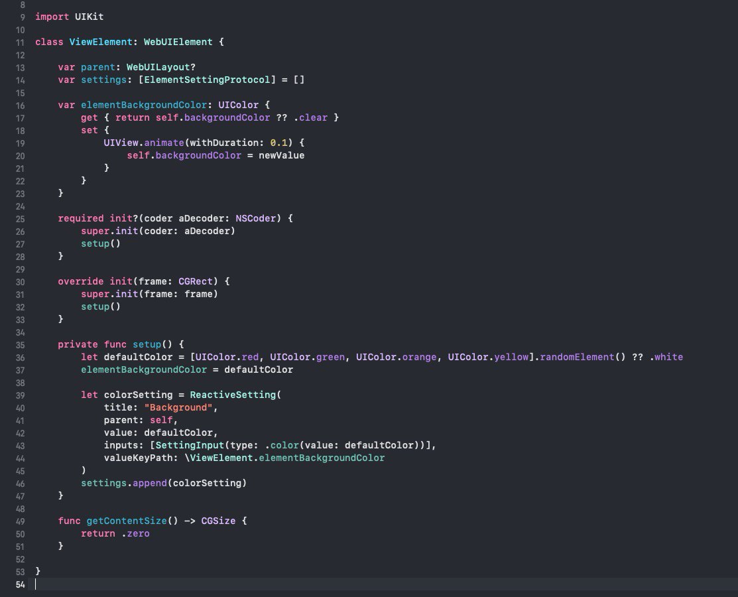Click 'valueKeyPath' argument label

(x=139, y=458)
